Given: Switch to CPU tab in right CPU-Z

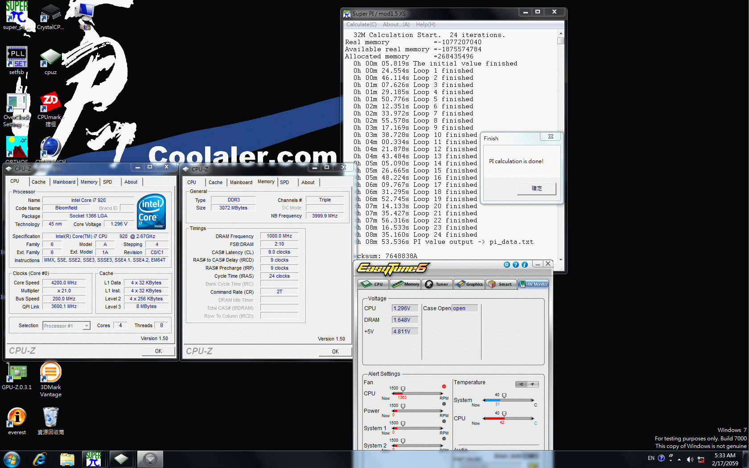Looking at the screenshot, I should click(x=192, y=182).
